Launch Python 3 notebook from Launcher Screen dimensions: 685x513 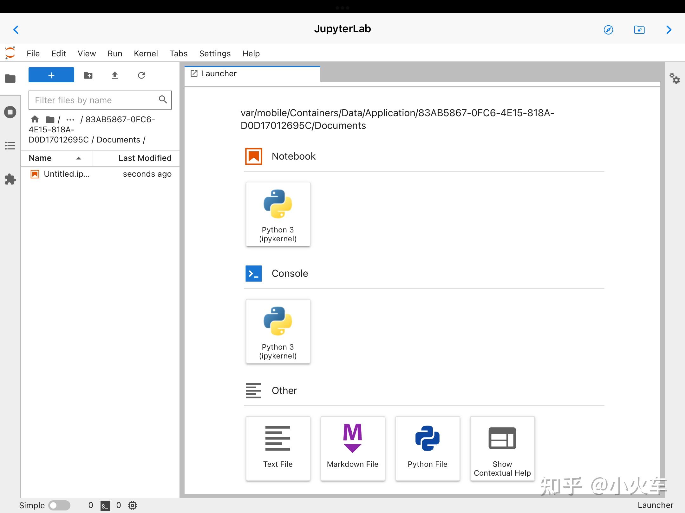(x=278, y=214)
